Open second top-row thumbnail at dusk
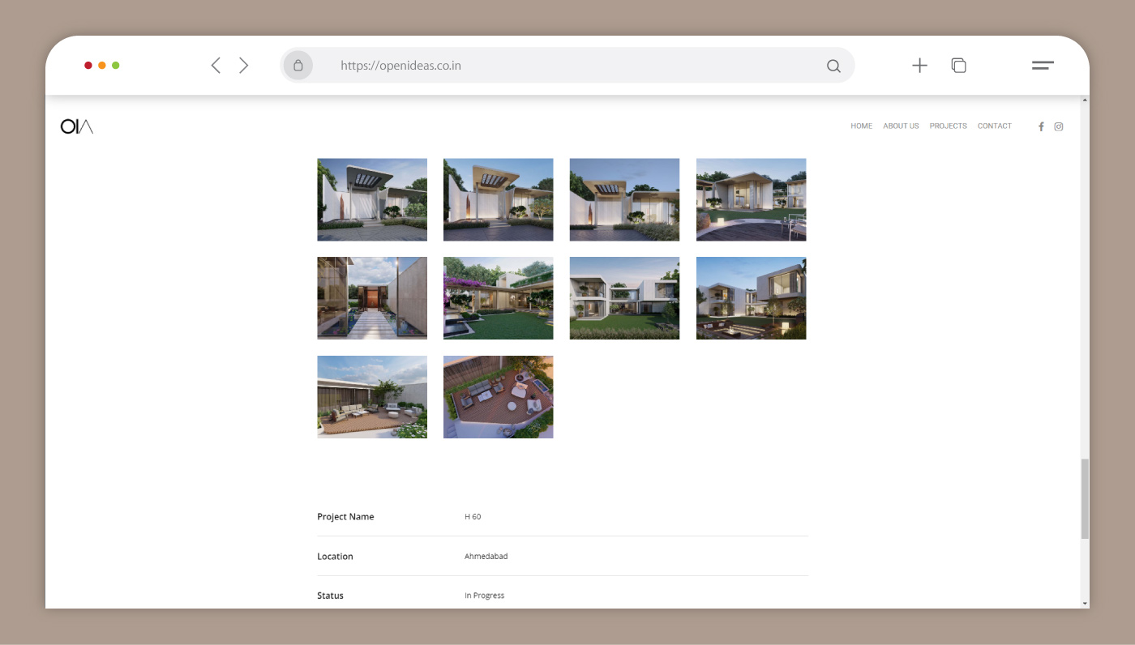1135x645 pixels. pos(499,199)
